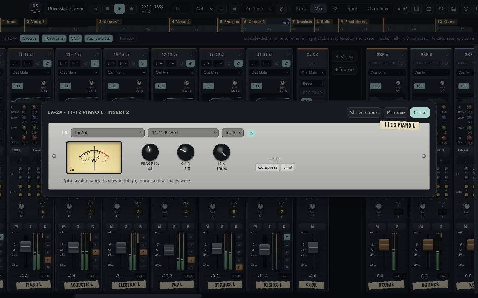Open the LA-2A plugin dropdown
Image resolution: width=478 pixels, height=298 pixels.
tap(108, 133)
